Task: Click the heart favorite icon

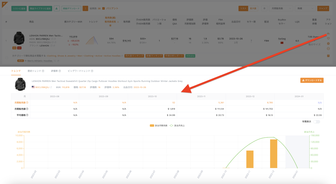Action: pos(328,38)
